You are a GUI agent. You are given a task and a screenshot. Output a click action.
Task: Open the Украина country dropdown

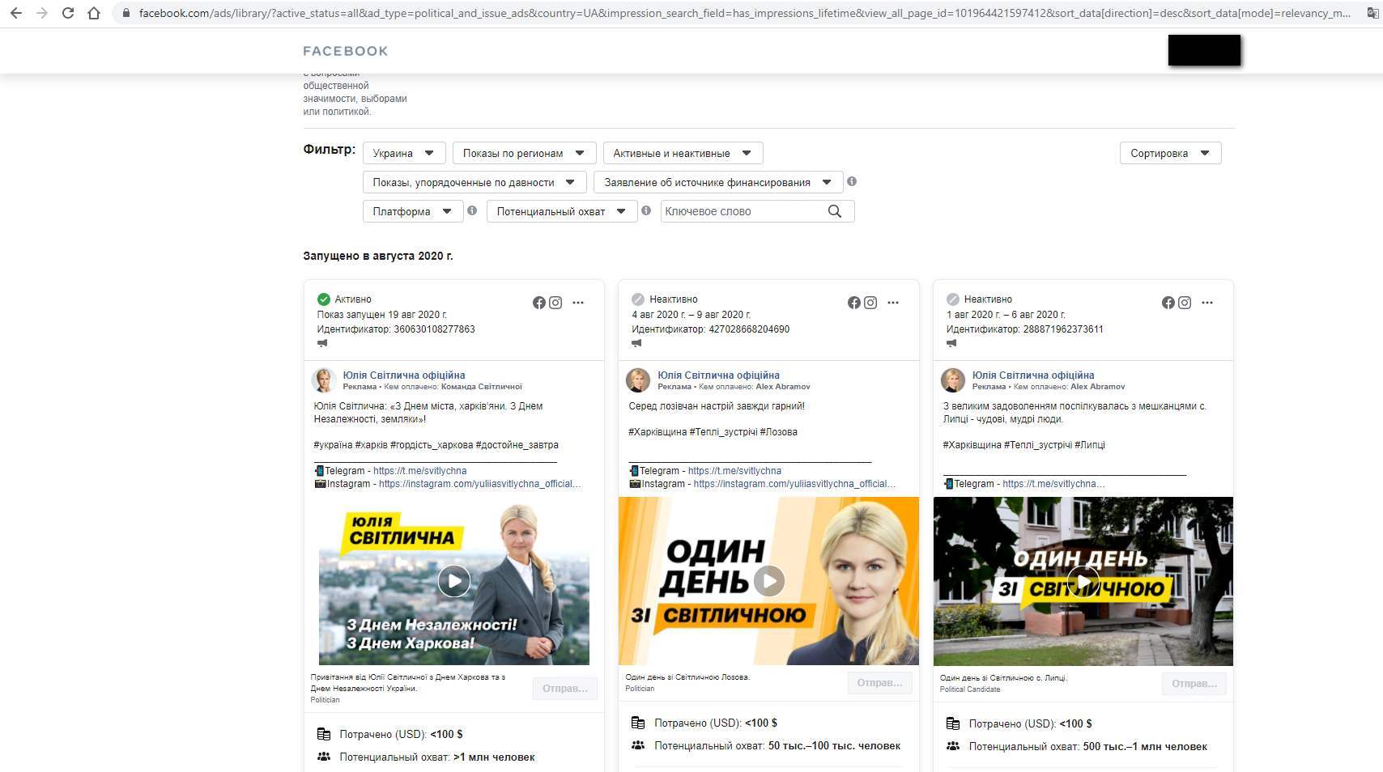click(x=403, y=153)
